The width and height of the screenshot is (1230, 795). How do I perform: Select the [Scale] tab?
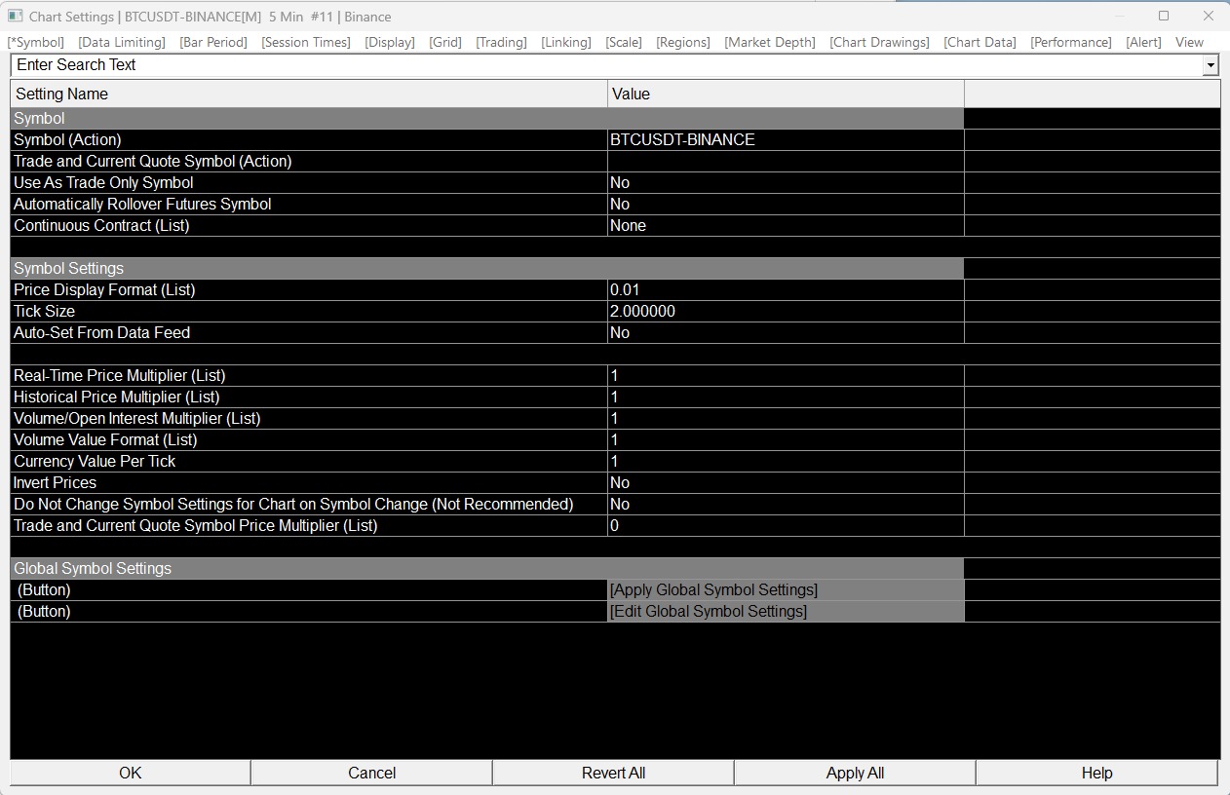coord(624,42)
